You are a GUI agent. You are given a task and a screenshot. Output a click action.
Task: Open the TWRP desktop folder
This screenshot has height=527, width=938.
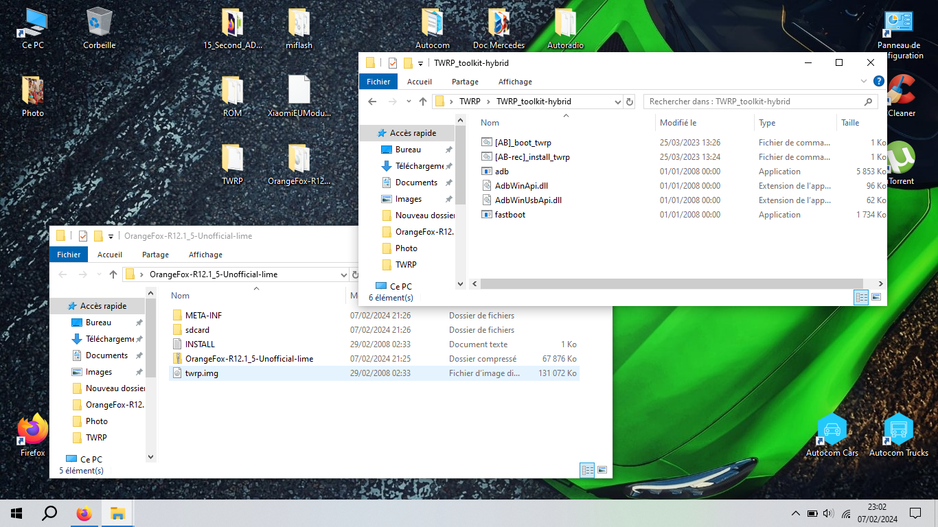[232, 165]
